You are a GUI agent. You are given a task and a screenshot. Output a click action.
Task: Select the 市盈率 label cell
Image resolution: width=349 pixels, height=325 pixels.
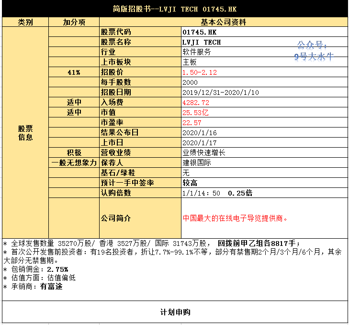(140, 122)
